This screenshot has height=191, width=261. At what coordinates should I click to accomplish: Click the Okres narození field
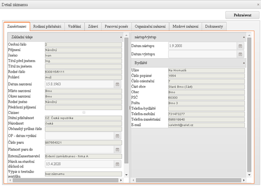pos(83,97)
